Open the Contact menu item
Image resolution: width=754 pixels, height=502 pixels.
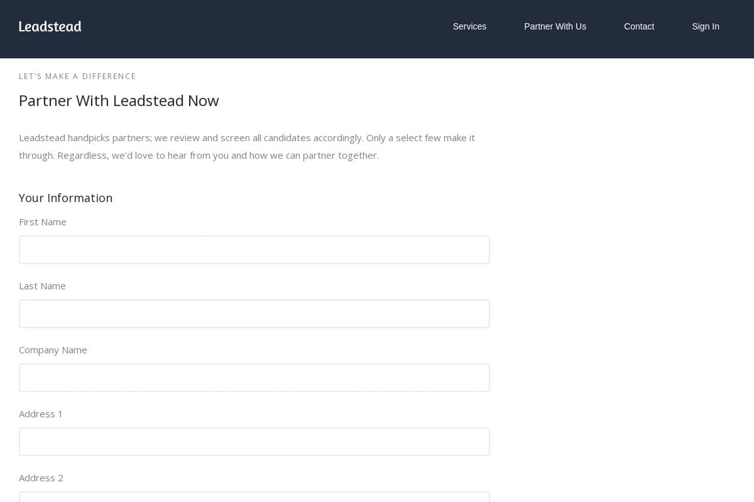[639, 26]
